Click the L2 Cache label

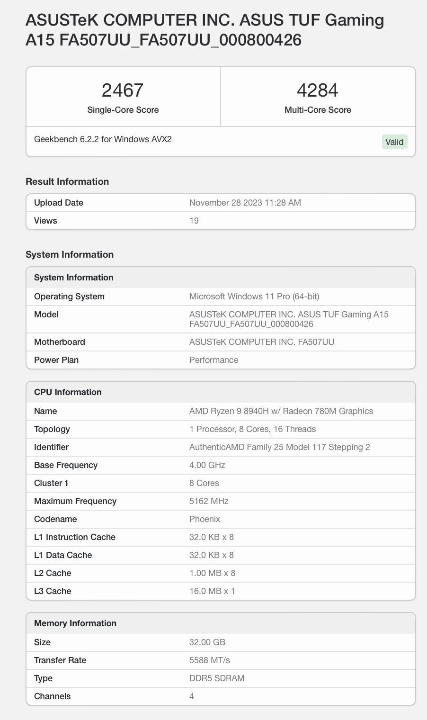[x=53, y=573]
